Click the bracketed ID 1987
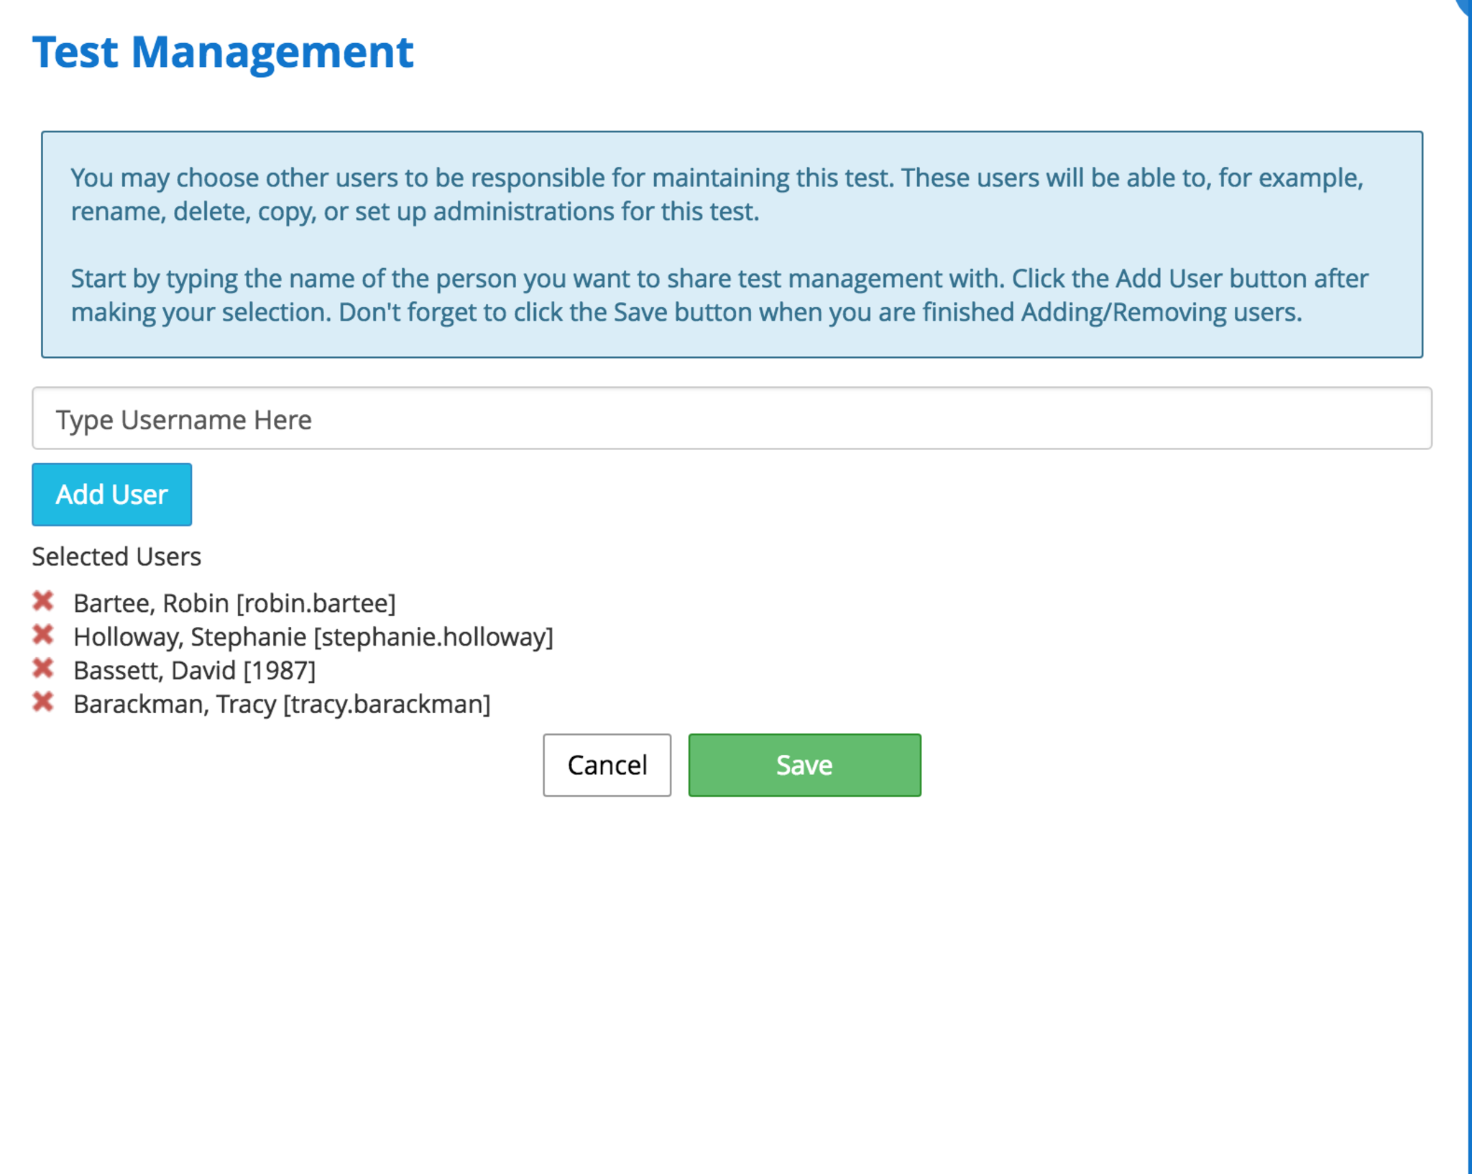 pos(280,670)
